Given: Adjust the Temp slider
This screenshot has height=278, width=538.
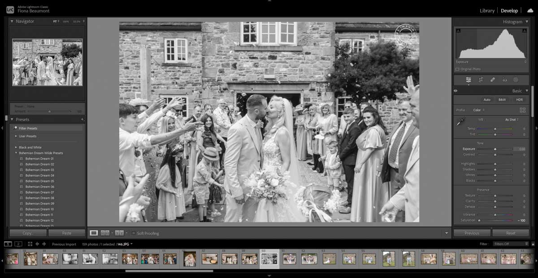Looking at the screenshot, I should tap(495, 129).
